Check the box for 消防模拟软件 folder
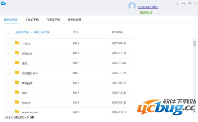 tap(8, 73)
